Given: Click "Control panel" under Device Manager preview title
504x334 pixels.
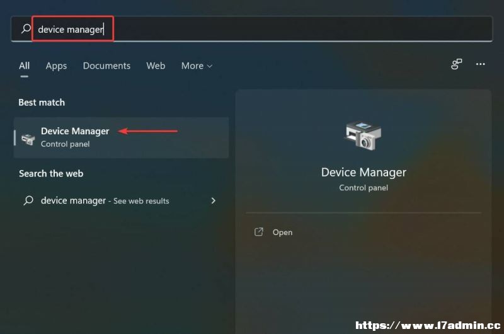Looking at the screenshot, I should tap(364, 188).
